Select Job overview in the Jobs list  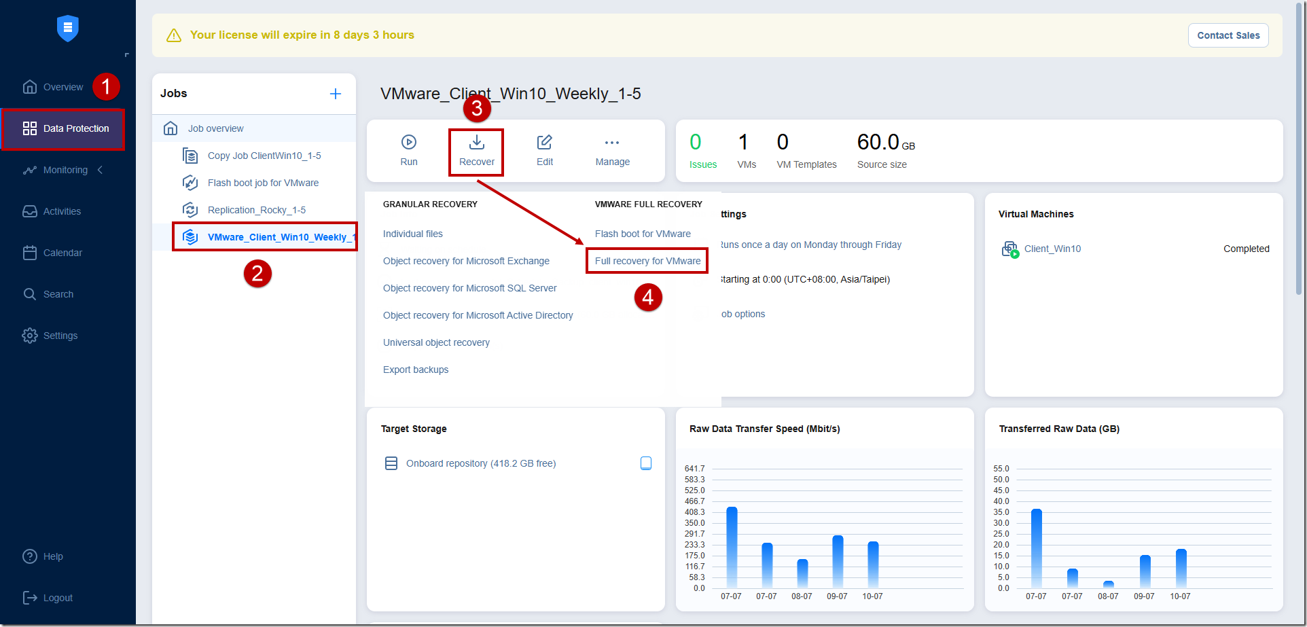coord(254,128)
